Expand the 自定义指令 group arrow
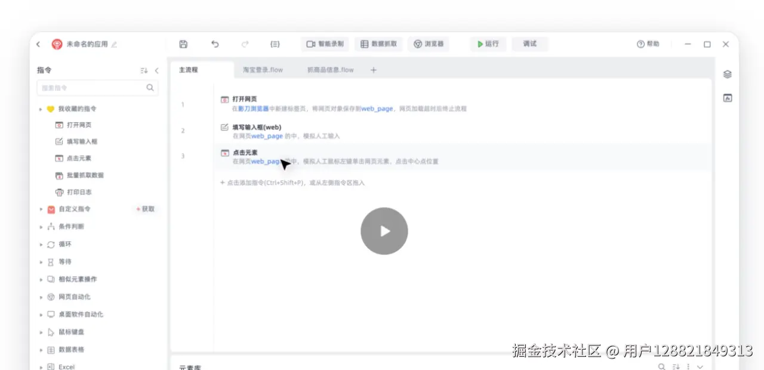The height and width of the screenshot is (370, 764). click(x=41, y=209)
